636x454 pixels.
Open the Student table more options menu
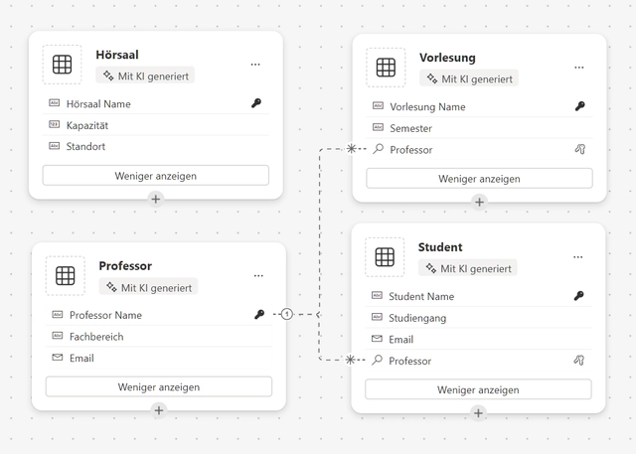point(578,257)
